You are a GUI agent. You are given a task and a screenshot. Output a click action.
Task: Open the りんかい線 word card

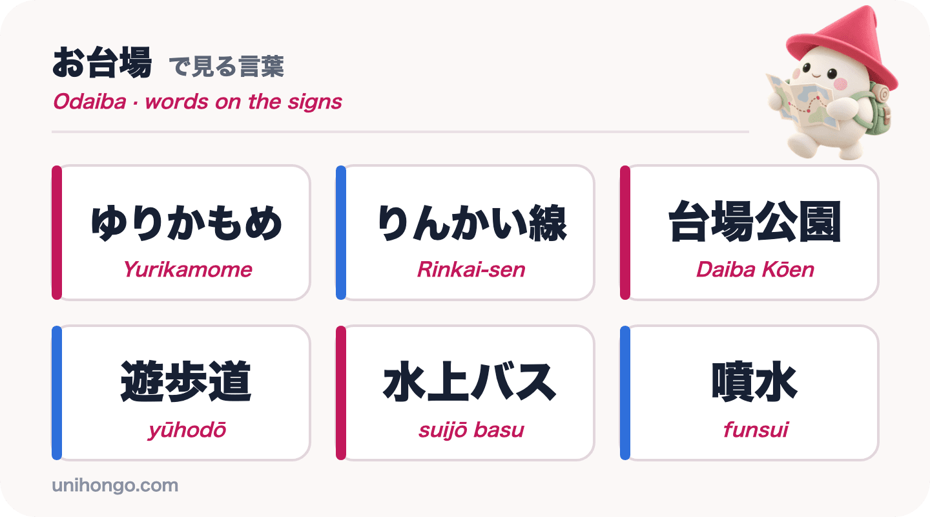(466, 233)
